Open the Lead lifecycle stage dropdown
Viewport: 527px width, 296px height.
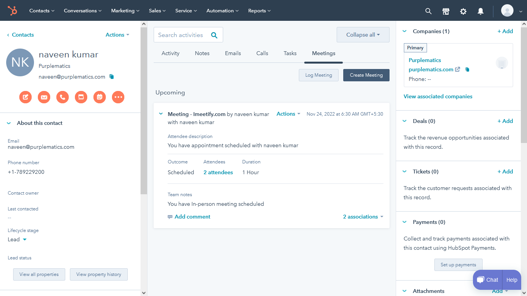pyautogui.click(x=17, y=239)
